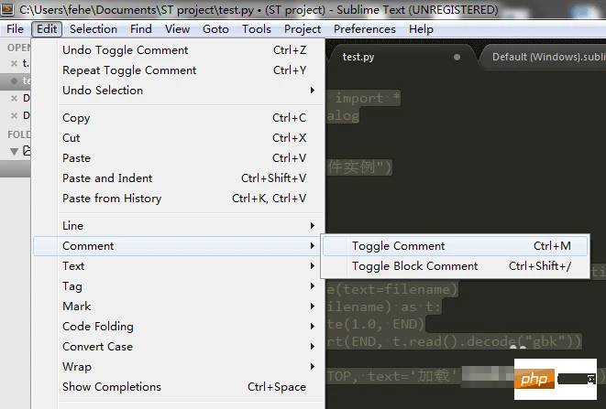Choose Paste from the Edit menu

(x=178, y=157)
